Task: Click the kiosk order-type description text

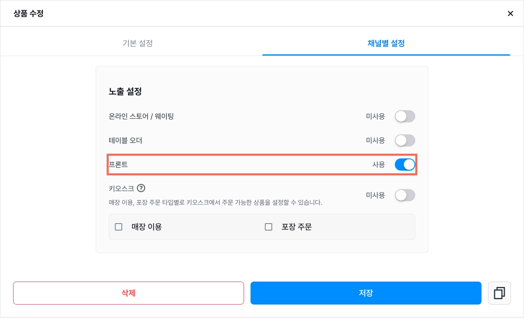Action: (x=215, y=202)
